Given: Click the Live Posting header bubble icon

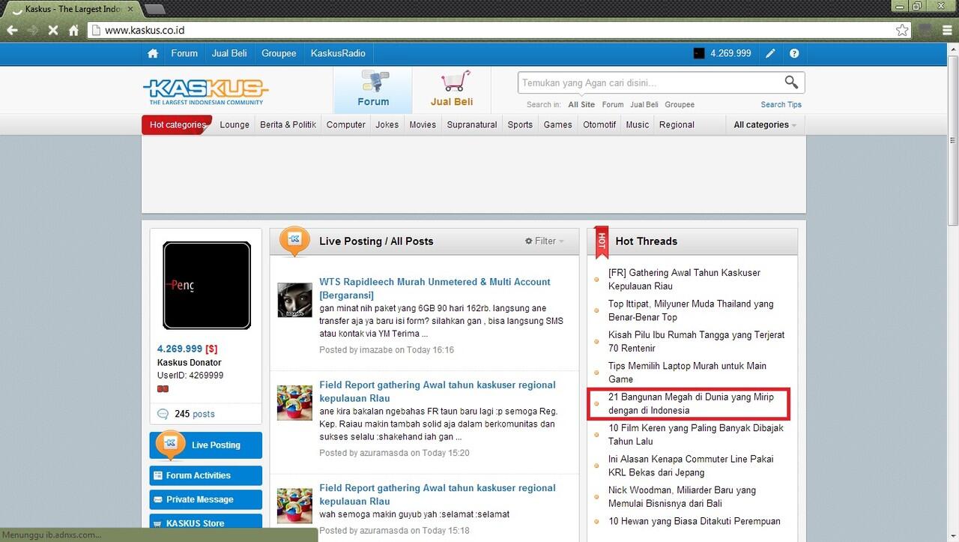Looking at the screenshot, I should coord(294,240).
